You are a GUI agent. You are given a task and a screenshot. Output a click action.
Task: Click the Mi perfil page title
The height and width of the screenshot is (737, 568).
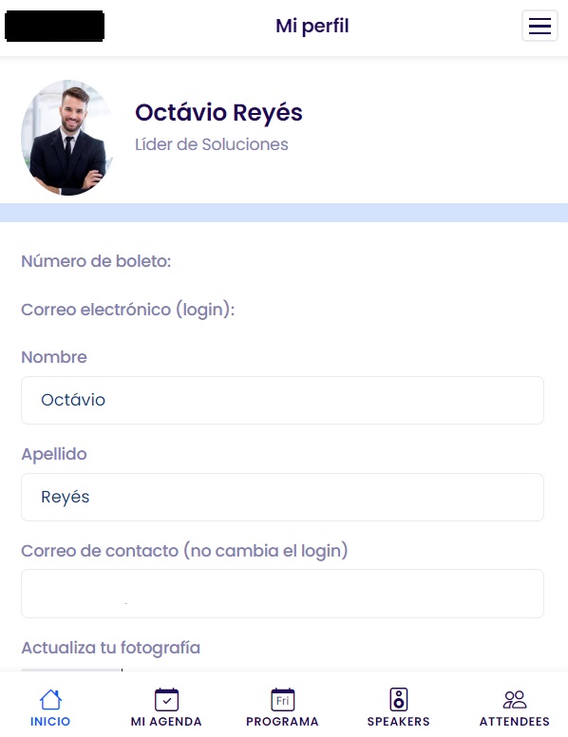tap(312, 26)
